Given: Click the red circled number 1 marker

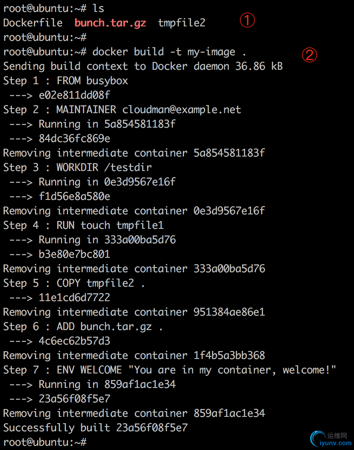Looking at the screenshot, I should click(x=247, y=20).
